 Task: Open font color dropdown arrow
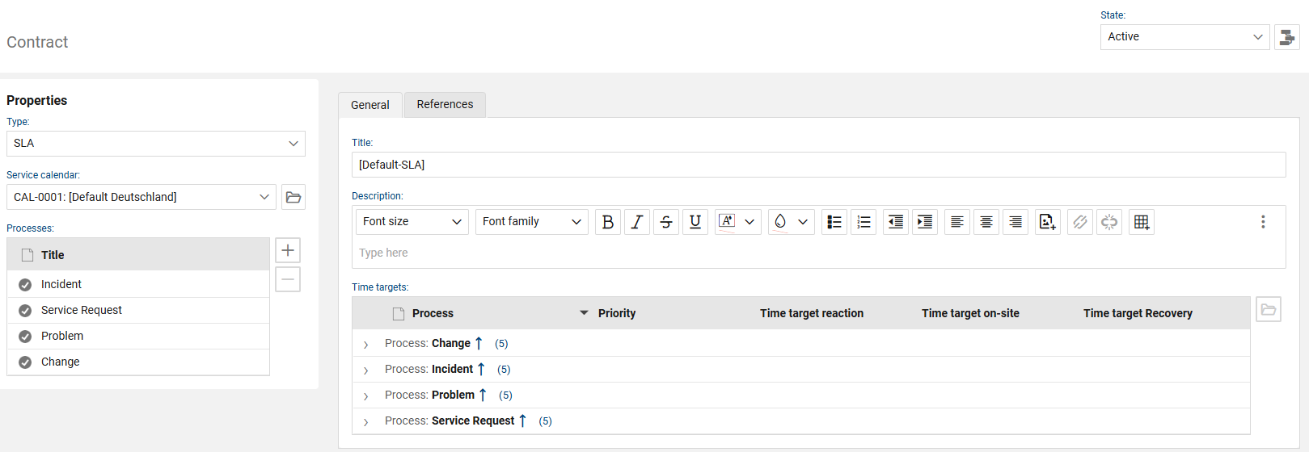click(750, 222)
